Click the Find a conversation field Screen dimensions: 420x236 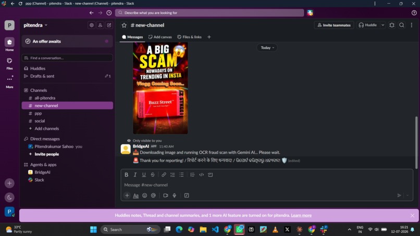click(x=67, y=58)
